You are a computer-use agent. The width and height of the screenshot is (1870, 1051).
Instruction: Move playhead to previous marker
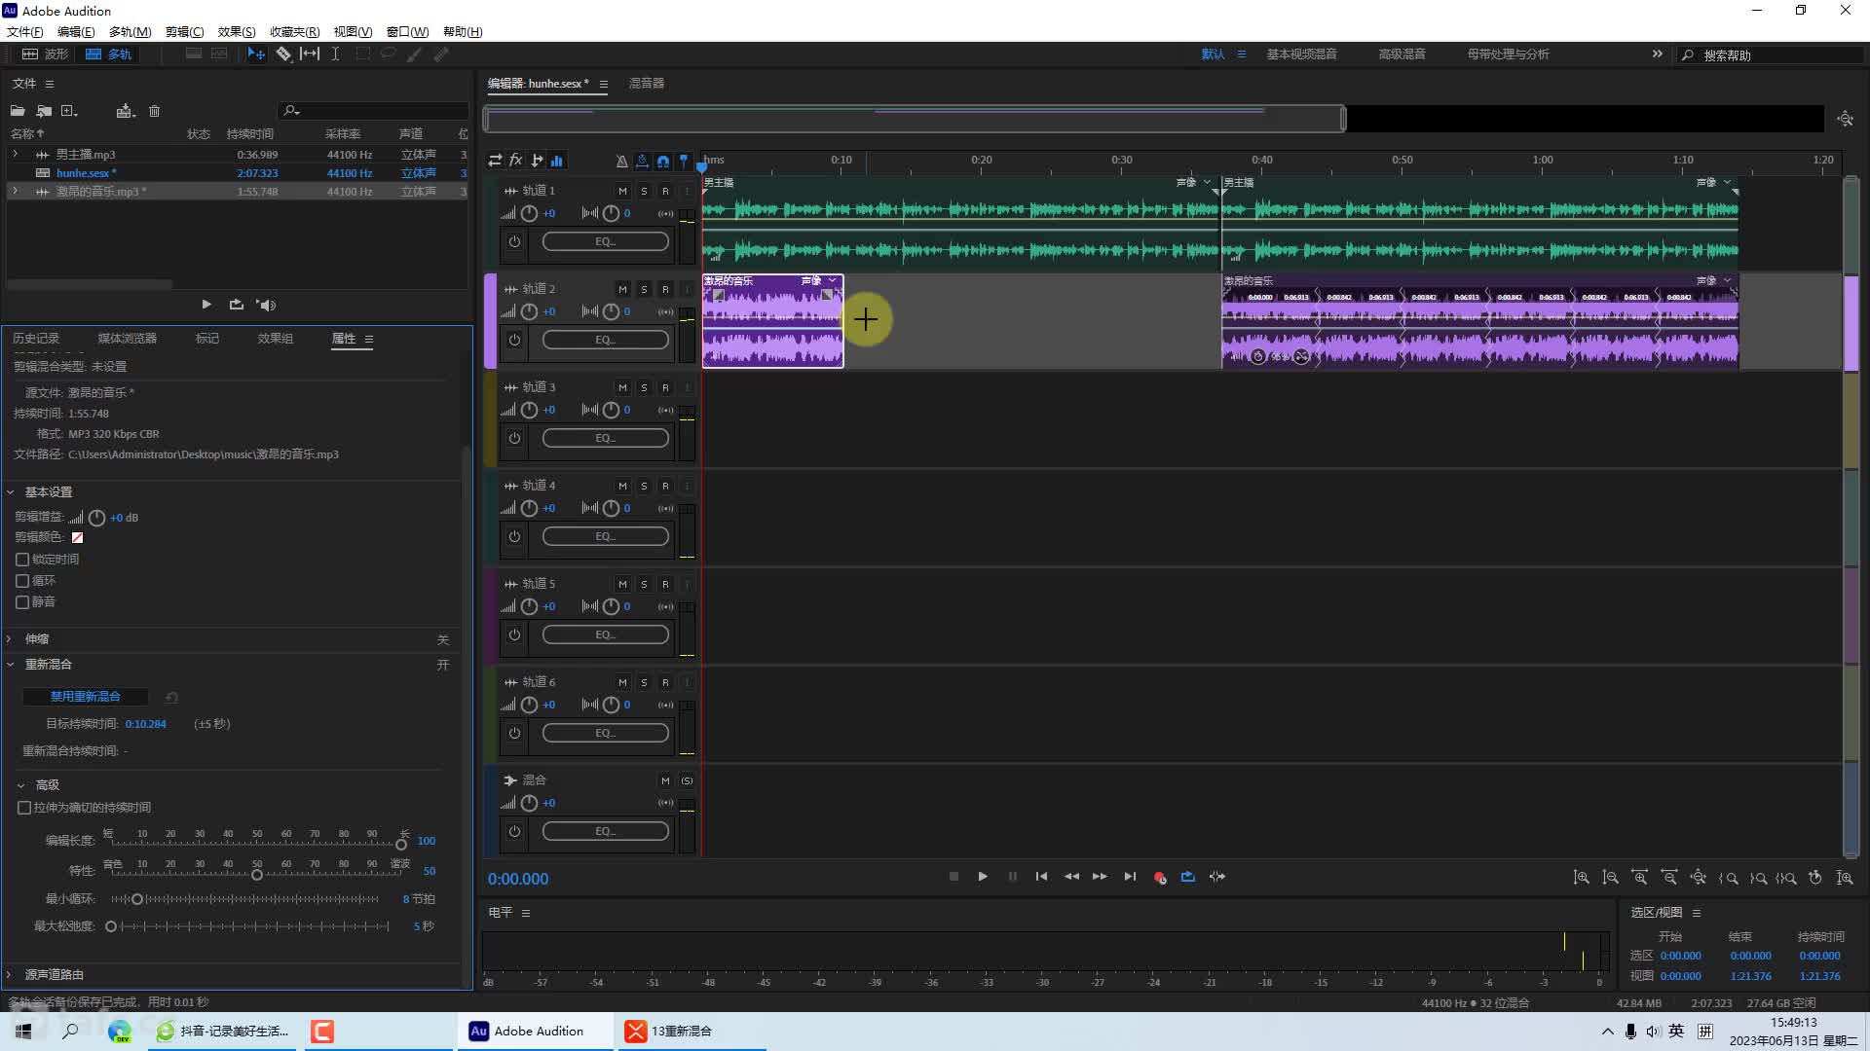(x=1041, y=877)
